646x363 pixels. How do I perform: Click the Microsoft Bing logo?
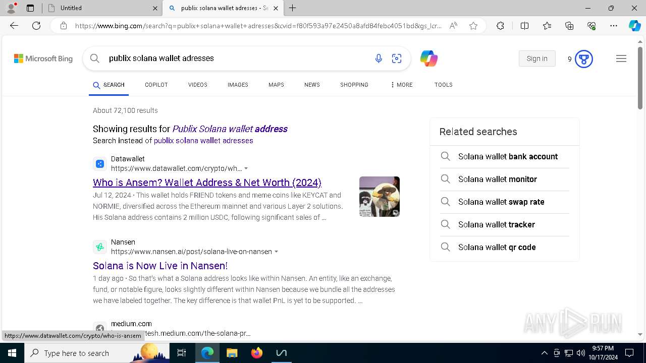click(x=43, y=58)
